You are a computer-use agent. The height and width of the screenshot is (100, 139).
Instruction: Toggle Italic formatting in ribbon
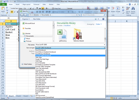pos(15,12)
